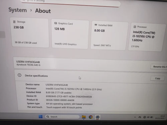Select the Touch support with 10 touch points text
The width and height of the screenshot is (167, 125).
click(x=64, y=107)
